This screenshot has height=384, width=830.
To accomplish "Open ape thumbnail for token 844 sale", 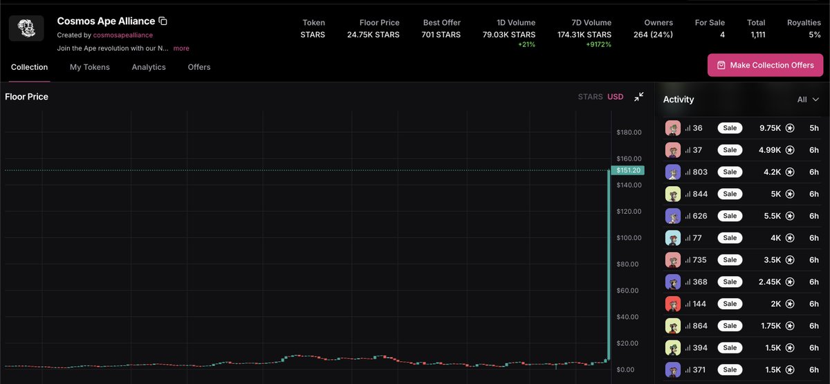I will (x=673, y=194).
